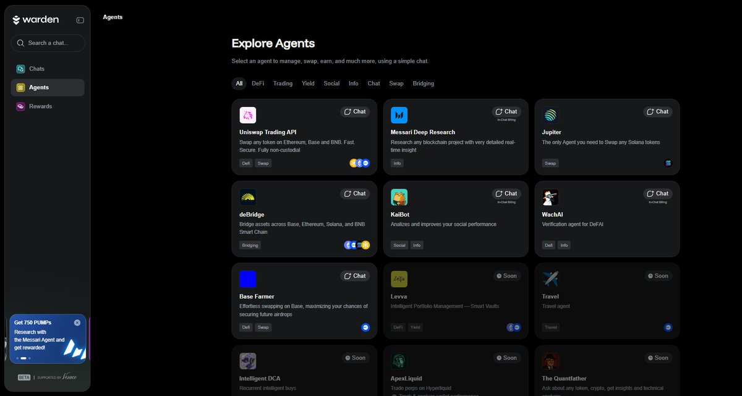Click Info tag on WachAI card
Viewport: 742px width, 396px height.
pos(565,245)
